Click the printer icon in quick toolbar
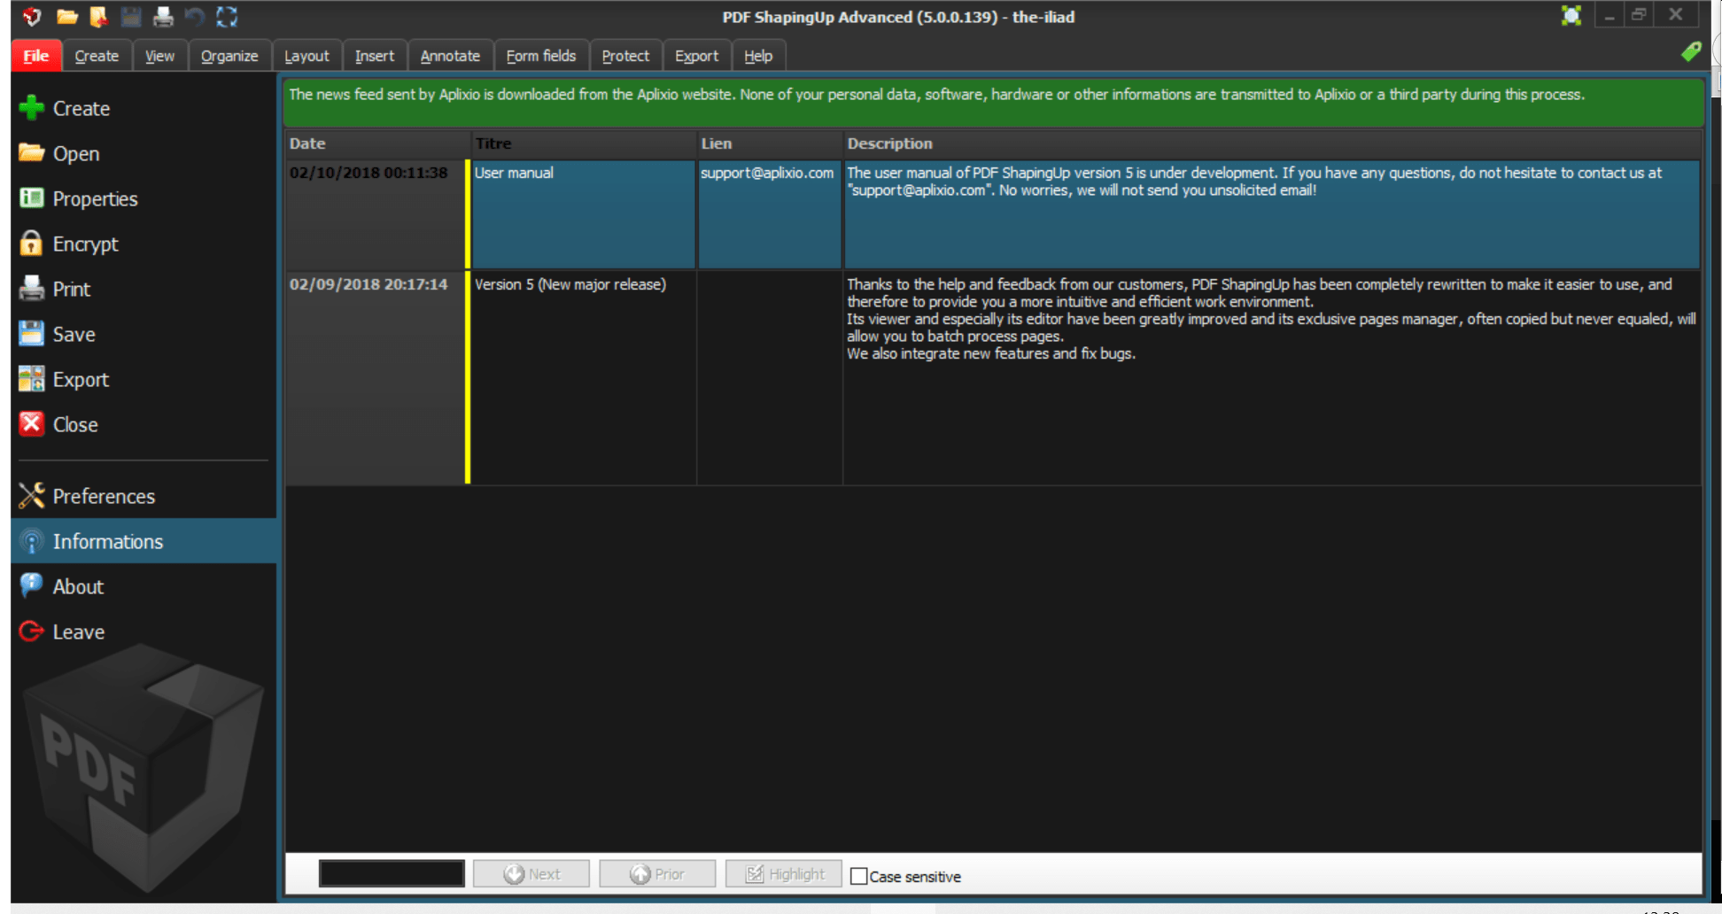Screen dimensions: 1722x914 pyautogui.click(x=163, y=16)
